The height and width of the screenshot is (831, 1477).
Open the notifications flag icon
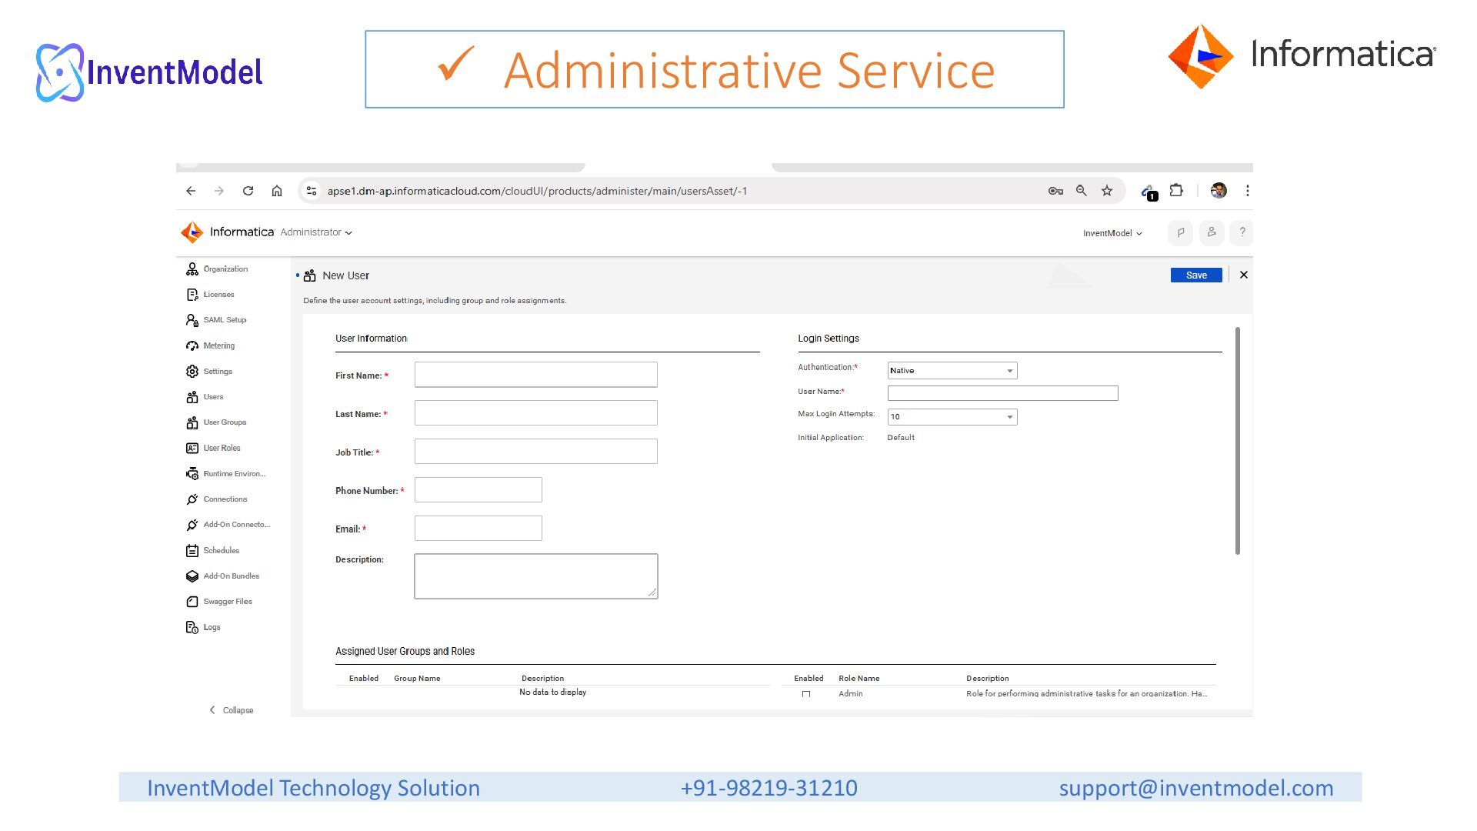pos(1180,232)
